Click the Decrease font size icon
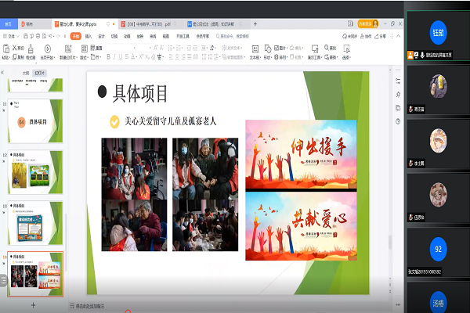 (162, 48)
